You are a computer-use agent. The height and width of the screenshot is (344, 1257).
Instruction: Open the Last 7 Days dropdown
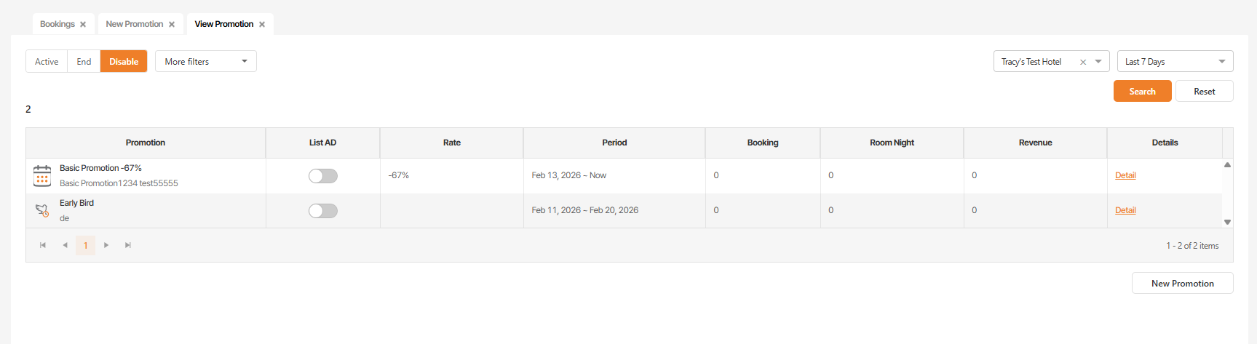coord(1175,62)
